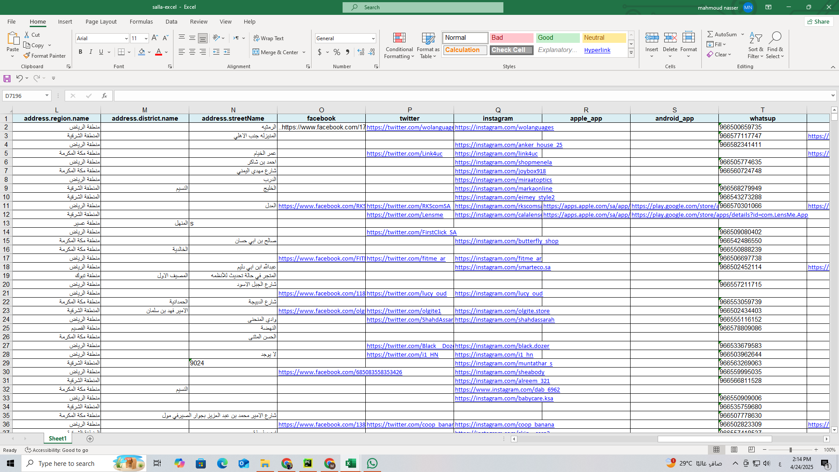Click the Find & Select magnifier icon
Screen dimensions: 839x472
pyautogui.click(x=775, y=38)
